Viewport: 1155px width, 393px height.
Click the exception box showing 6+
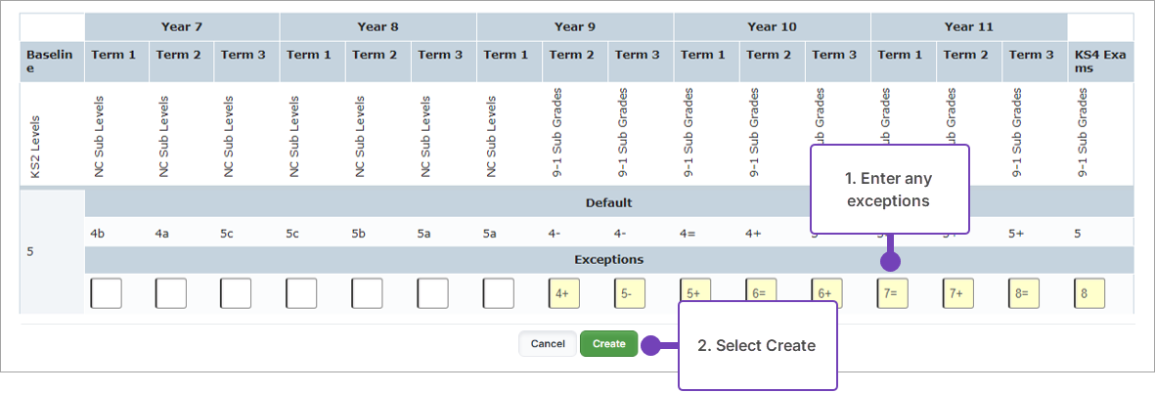pyautogui.click(x=826, y=293)
